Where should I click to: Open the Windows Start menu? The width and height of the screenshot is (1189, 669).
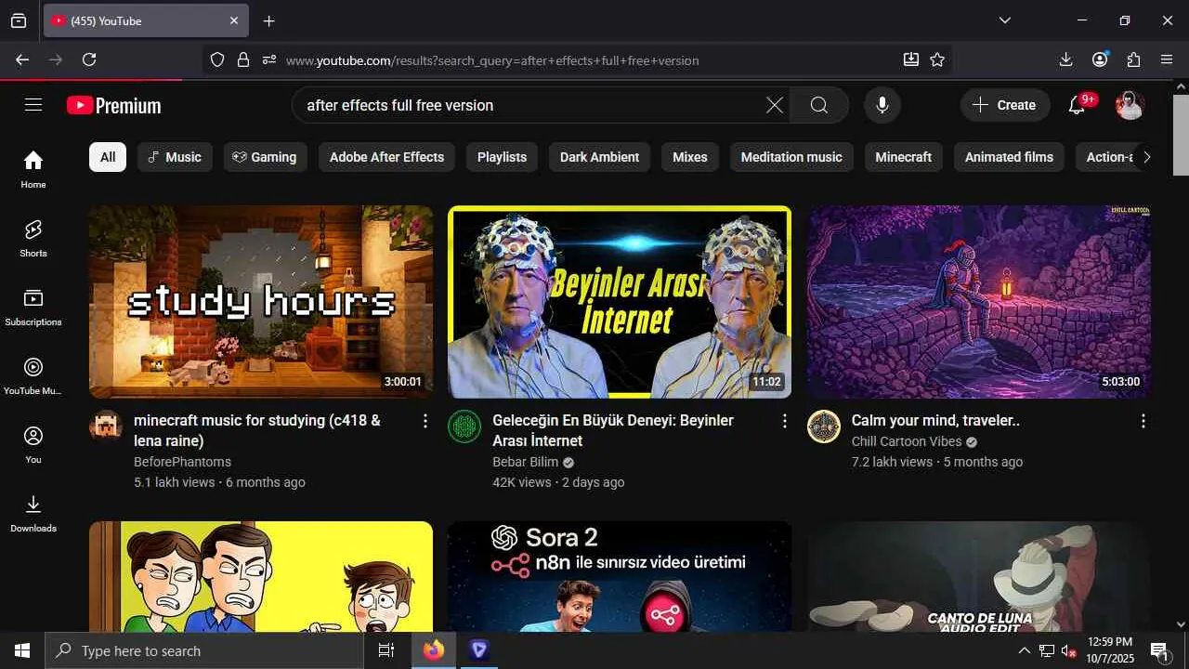tap(22, 650)
